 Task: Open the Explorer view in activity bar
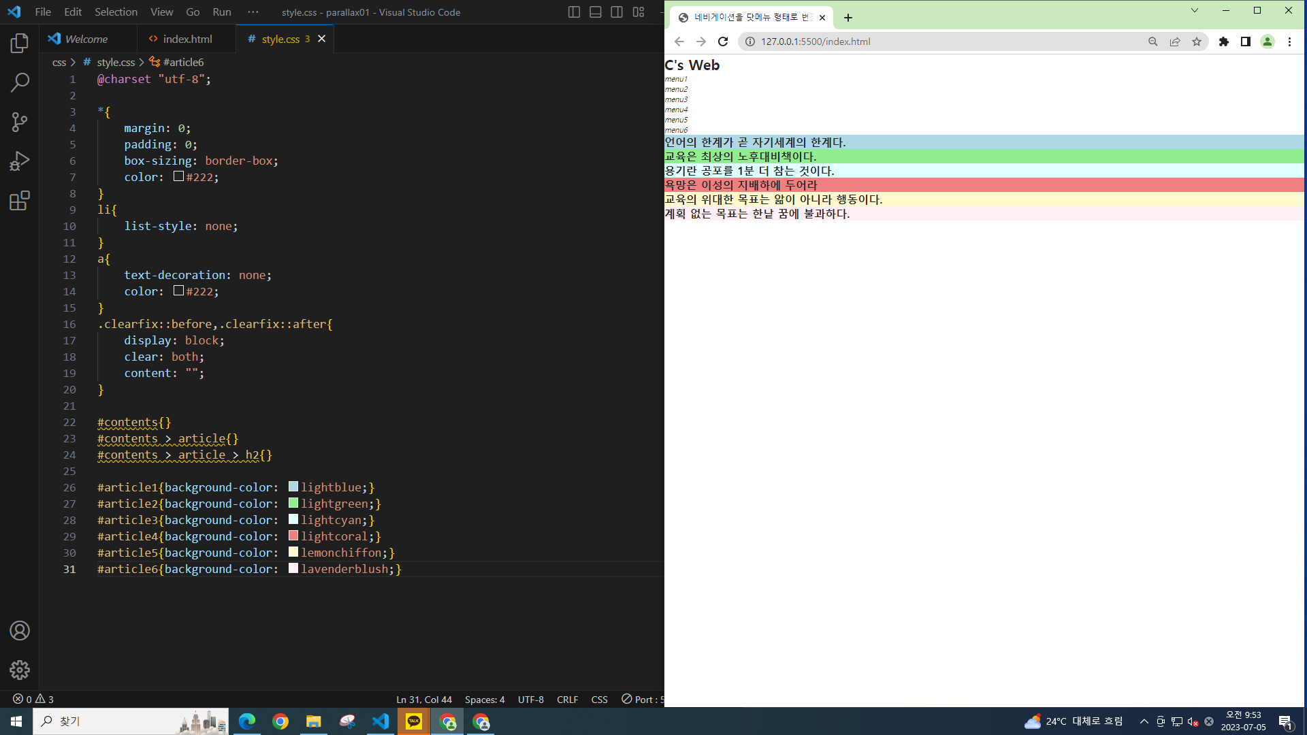[x=20, y=44]
